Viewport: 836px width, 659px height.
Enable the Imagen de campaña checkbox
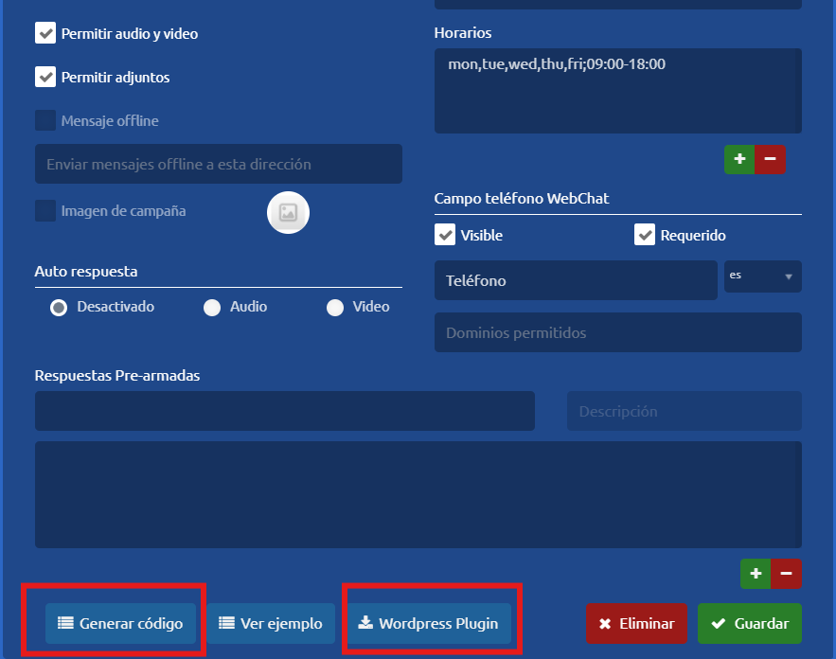(45, 210)
